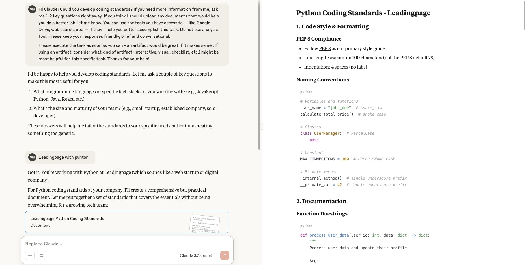Open the tools settings sliders icon
The width and height of the screenshot is (526, 265).
pos(42,255)
